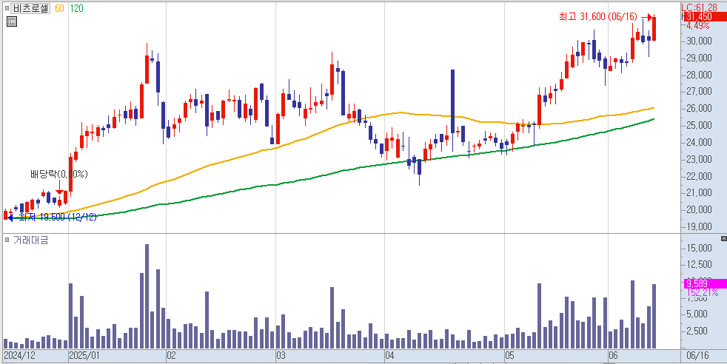
Task: Click the 06 month axis label
Action: point(614,356)
